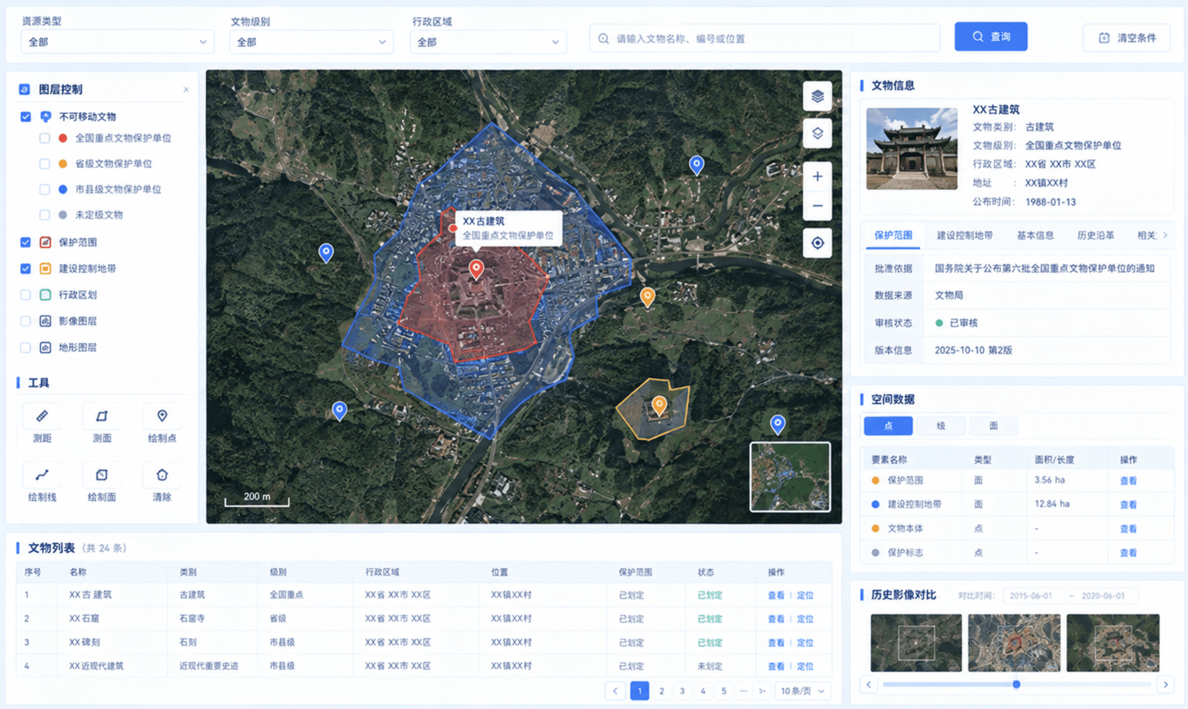Check the 省级文物保护单位 checkbox
The width and height of the screenshot is (1188, 709).
point(45,163)
